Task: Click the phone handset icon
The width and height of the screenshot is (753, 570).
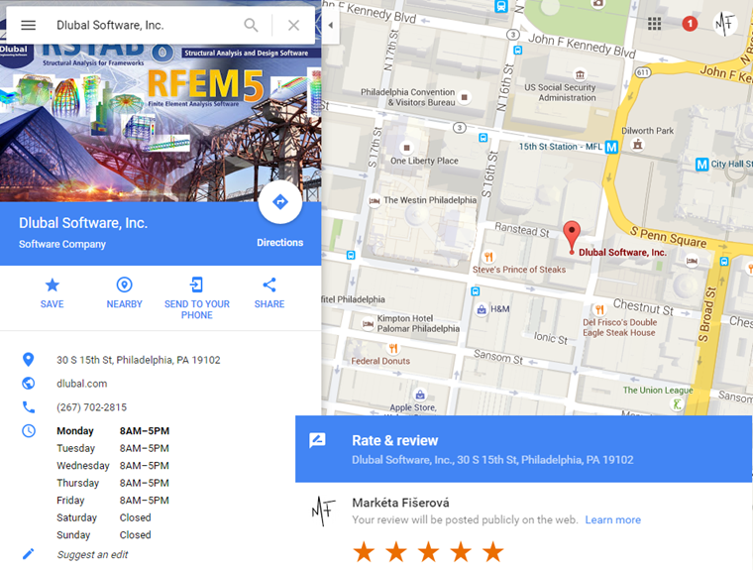Action: coord(29,407)
